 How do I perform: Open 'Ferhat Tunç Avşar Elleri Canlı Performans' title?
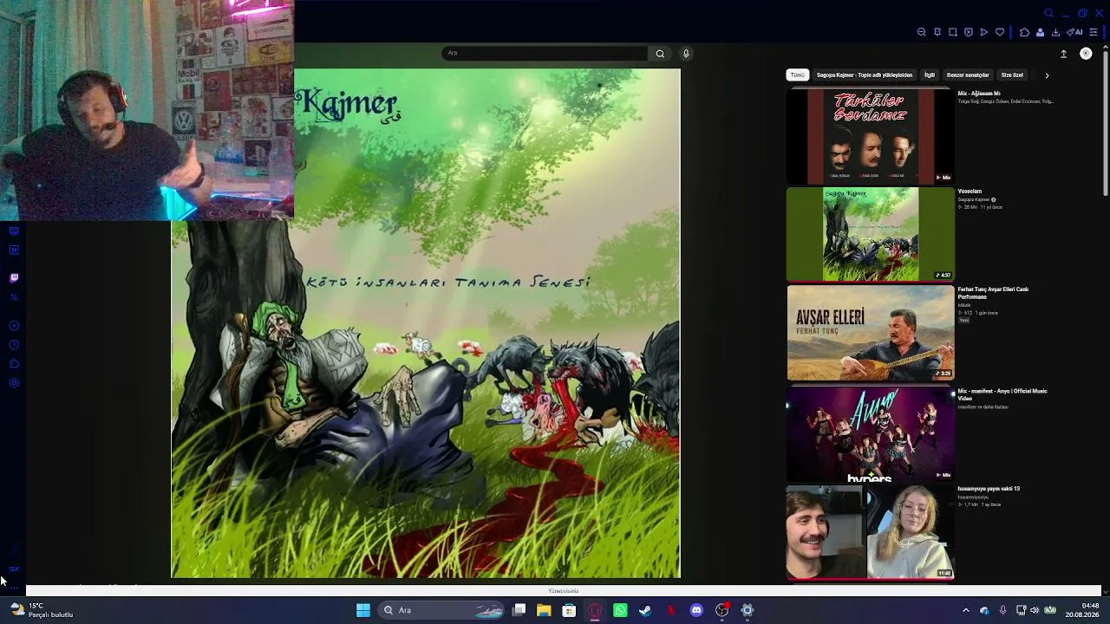[993, 293]
